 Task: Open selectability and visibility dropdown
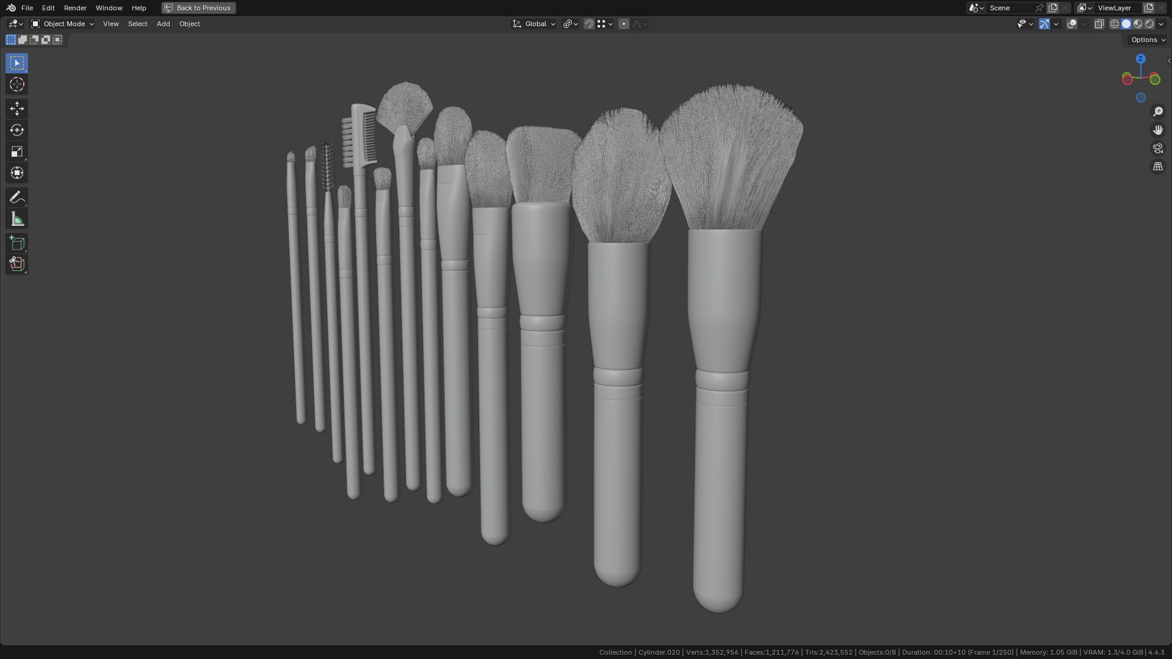(x=1025, y=24)
